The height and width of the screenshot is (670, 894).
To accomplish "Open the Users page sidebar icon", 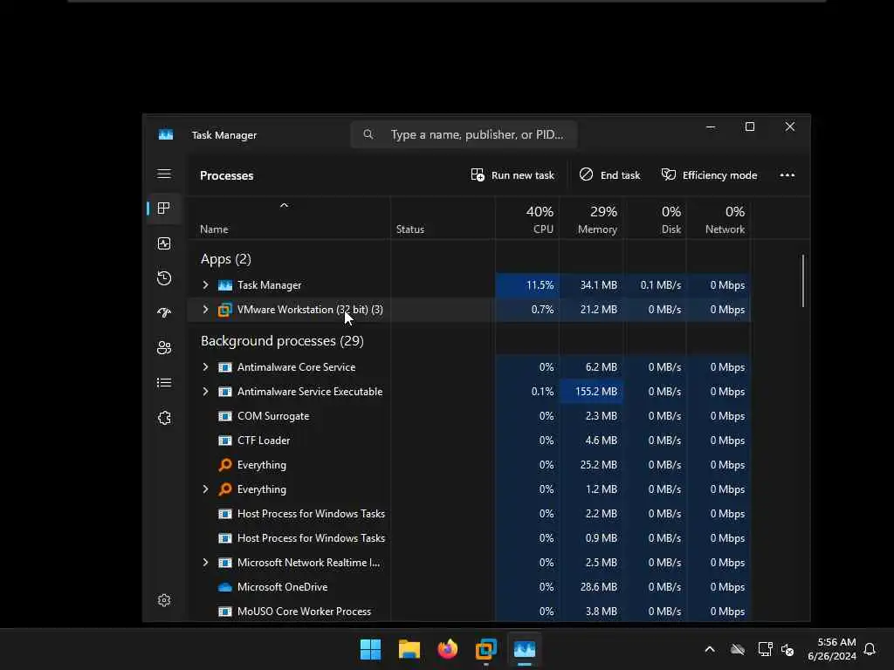I will (164, 348).
